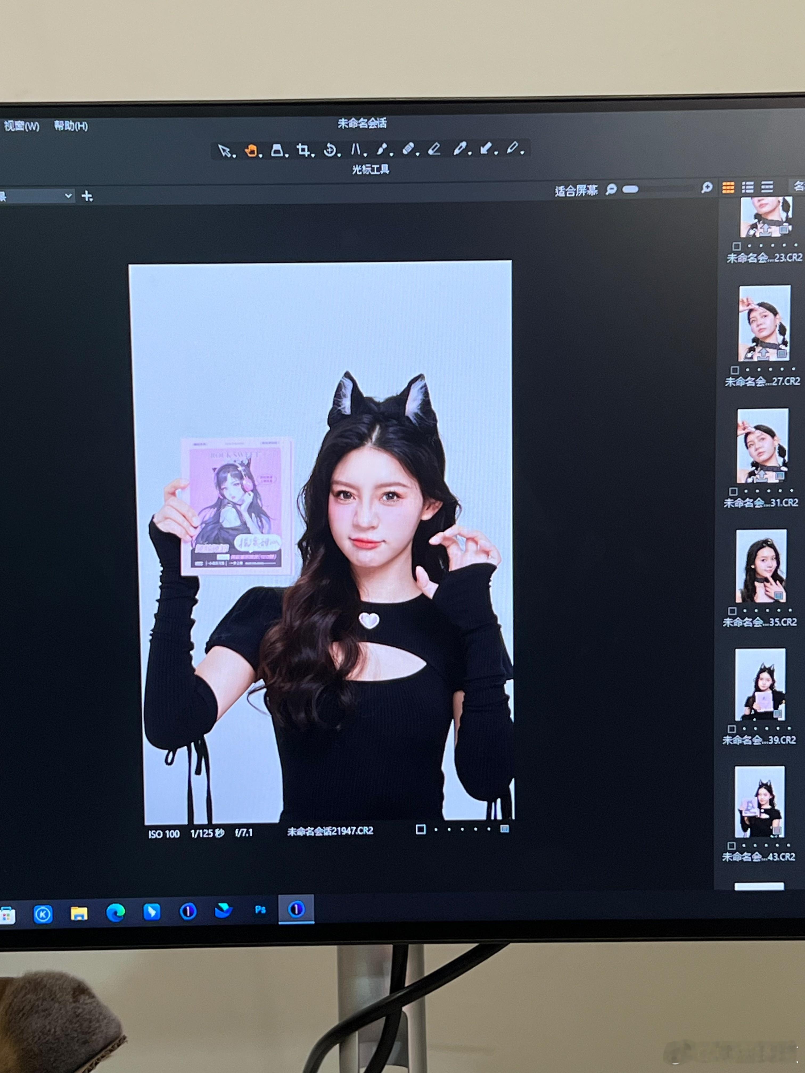Open Microsoft Edge from the taskbar
Screen dimensions: 805x1073
point(115,913)
